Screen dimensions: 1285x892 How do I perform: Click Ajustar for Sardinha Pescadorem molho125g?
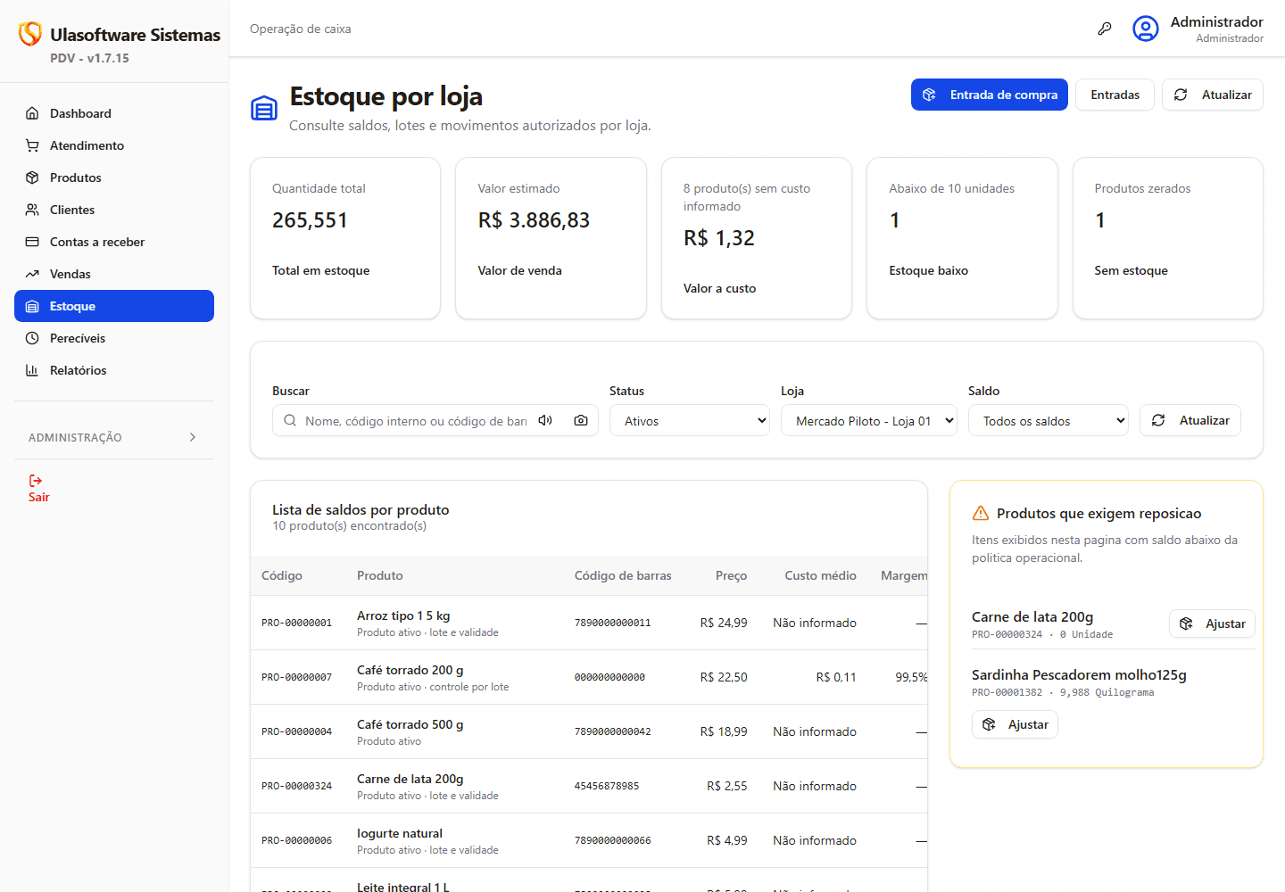click(1015, 724)
